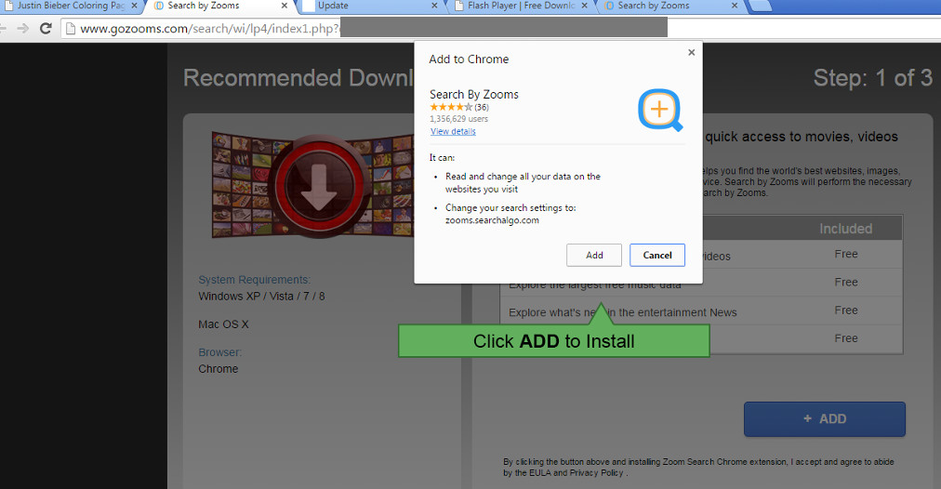Click the EULA and Privacy Policy notice text
The width and height of the screenshot is (941, 489).
click(698, 468)
